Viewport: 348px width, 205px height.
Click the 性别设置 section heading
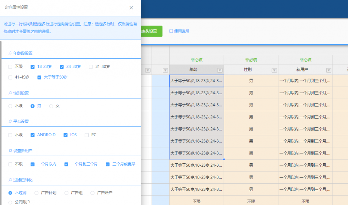pyautogui.click(x=21, y=93)
